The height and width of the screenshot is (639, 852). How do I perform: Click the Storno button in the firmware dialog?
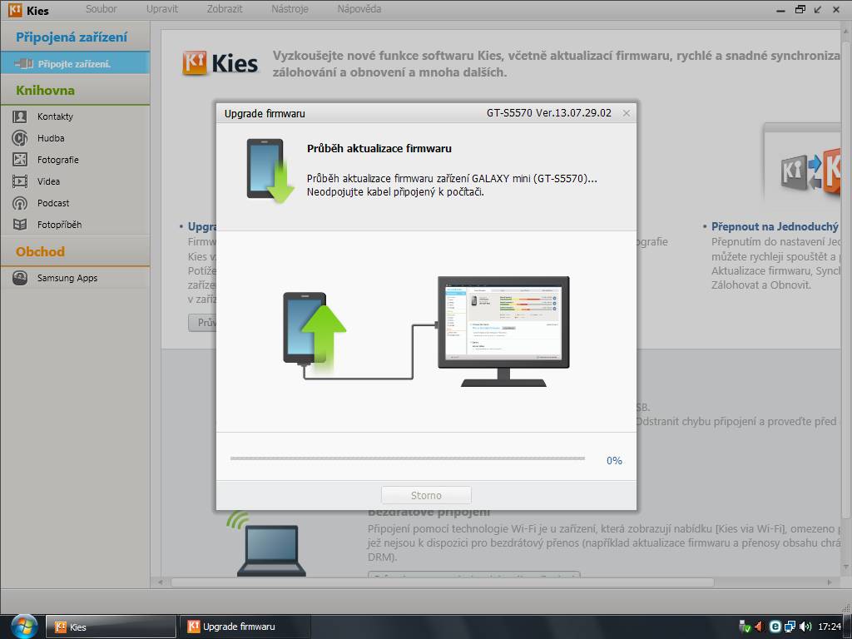pos(426,495)
